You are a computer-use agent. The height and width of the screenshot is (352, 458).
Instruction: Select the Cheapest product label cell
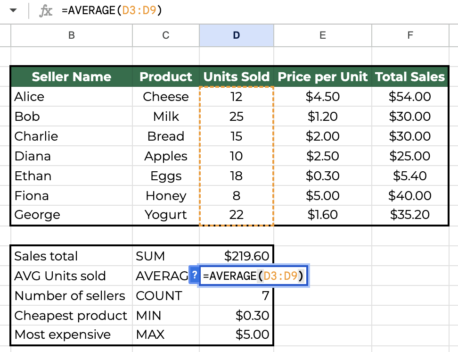pyautogui.click(x=71, y=315)
